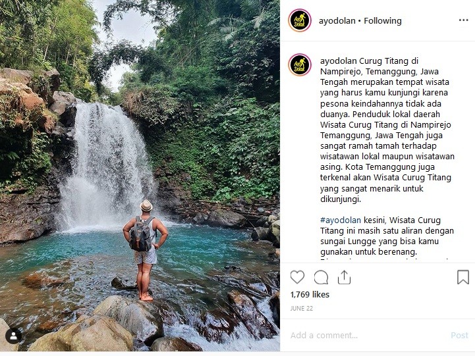Click the caption text about Curug Titang
475x356 pixels.
coord(387,130)
